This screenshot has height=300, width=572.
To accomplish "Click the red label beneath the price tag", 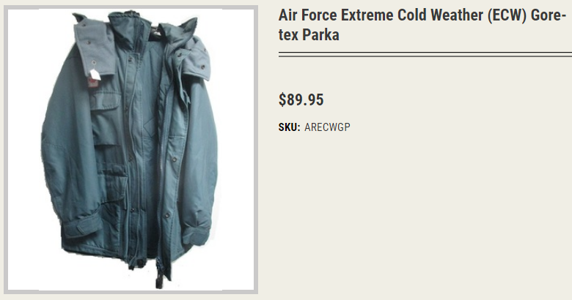I will 92,83.
